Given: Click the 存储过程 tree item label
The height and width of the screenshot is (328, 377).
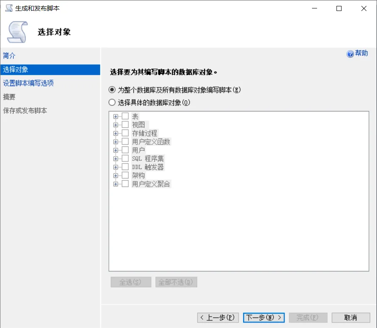Looking at the screenshot, I should 144,133.
